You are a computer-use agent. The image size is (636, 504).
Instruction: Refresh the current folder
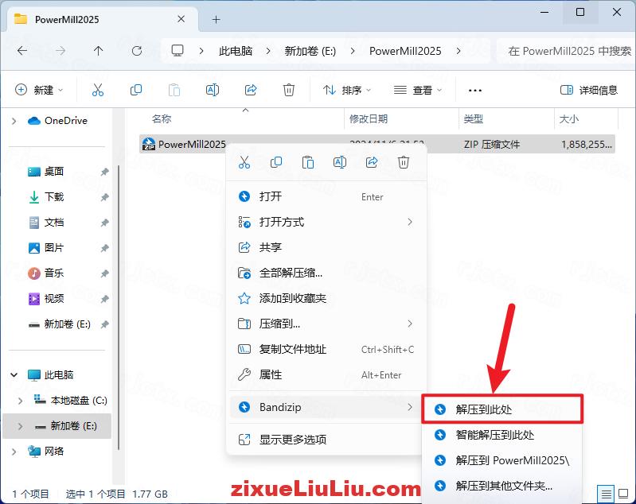[x=137, y=51]
